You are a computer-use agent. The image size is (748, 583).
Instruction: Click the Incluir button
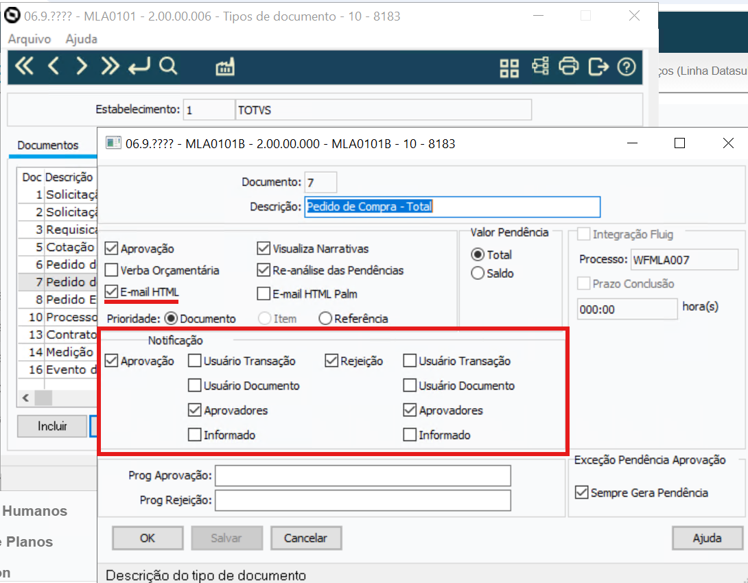coord(52,426)
